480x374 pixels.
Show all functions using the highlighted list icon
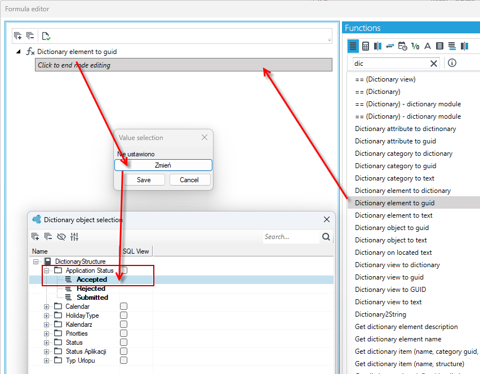pyautogui.click(x=353, y=46)
